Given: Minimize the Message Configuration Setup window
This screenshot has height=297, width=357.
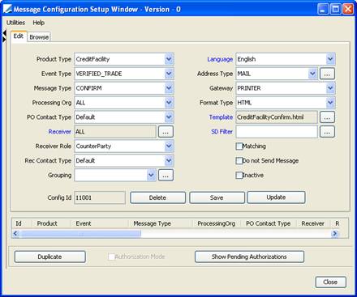Looking at the screenshot, I should click(323, 9).
